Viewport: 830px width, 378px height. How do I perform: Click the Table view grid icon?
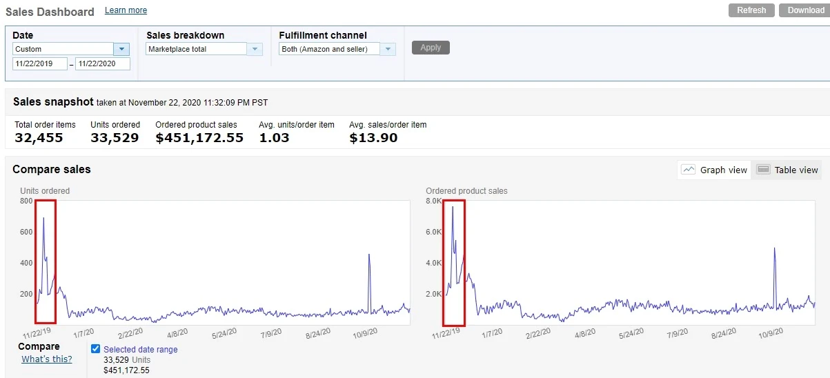pyautogui.click(x=763, y=170)
